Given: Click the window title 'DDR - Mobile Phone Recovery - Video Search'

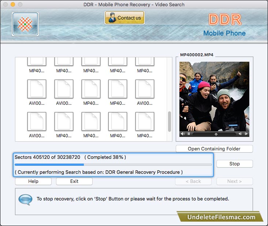Looking at the screenshot, I should (134, 4).
